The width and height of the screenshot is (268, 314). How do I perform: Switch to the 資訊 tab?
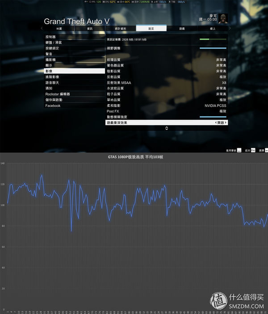point(90,29)
